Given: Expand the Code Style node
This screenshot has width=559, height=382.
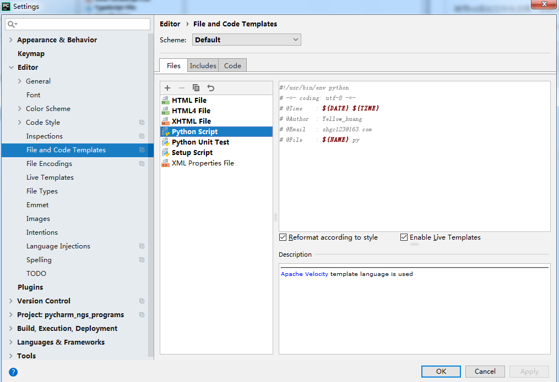Looking at the screenshot, I should [20, 123].
